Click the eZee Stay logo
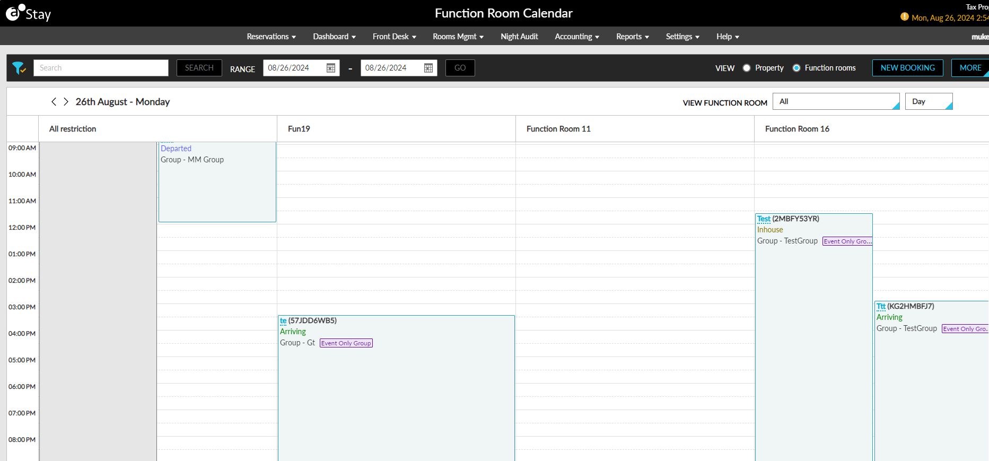This screenshot has width=989, height=461. (x=28, y=13)
